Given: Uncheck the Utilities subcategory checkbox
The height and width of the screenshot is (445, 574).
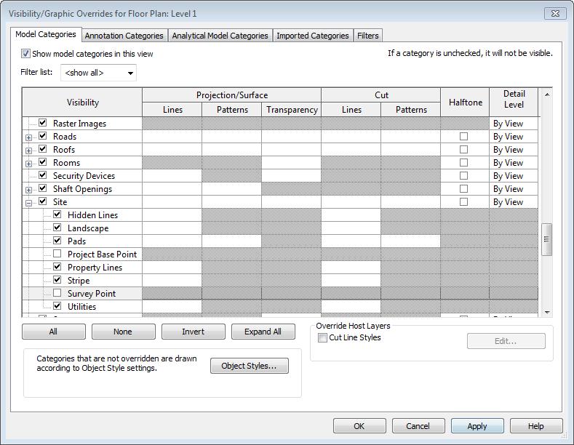Looking at the screenshot, I should [x=57, y=305].
